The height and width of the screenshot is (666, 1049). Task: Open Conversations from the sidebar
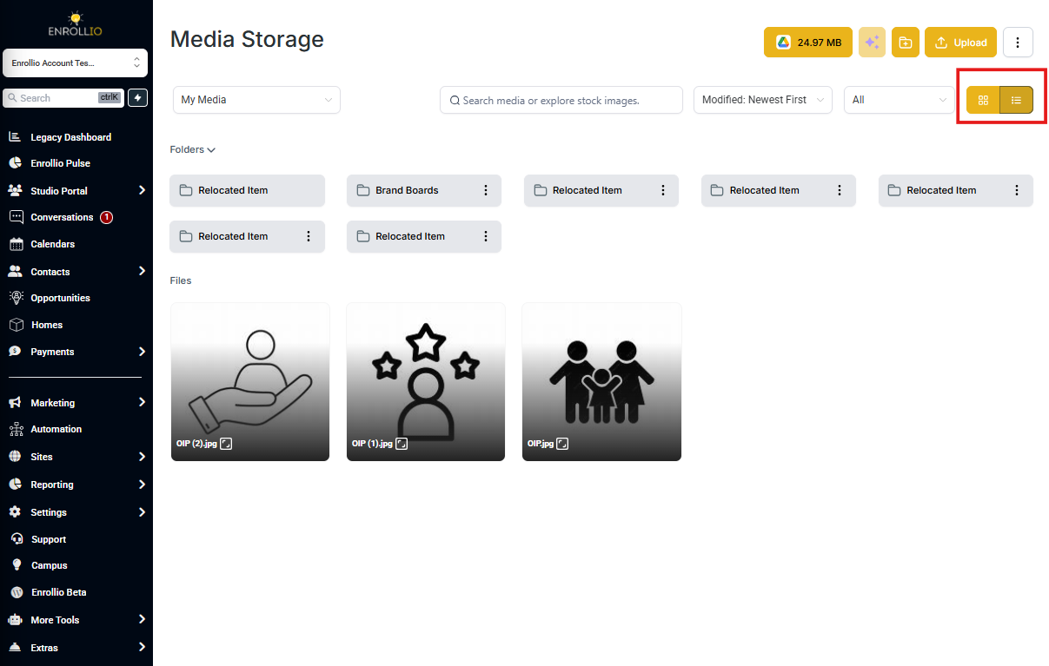pyautogui.click(x=62, y=217)
